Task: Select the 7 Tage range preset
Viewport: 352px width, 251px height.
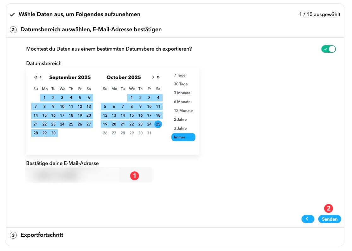Action: coord(180,75)
